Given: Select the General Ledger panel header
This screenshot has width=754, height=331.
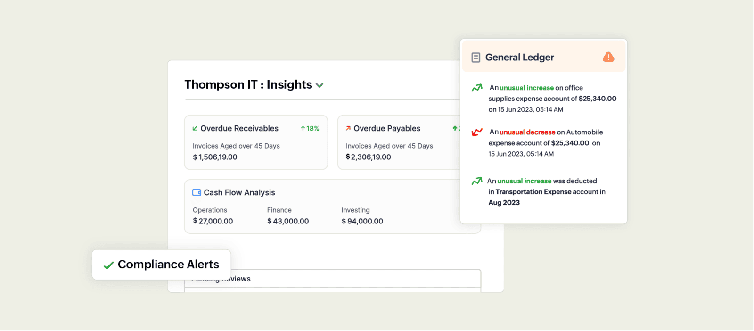Looking at the screenshot, I should point(543,57).
